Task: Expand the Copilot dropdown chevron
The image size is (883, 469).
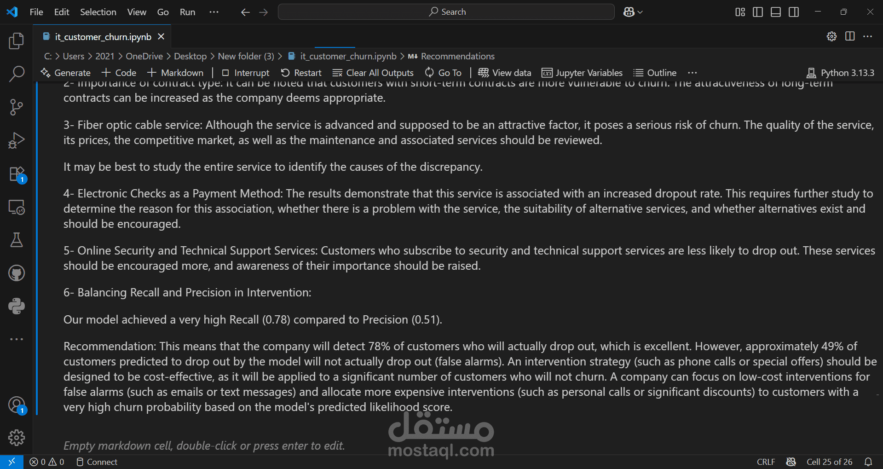Action: click(x=640, y=12)
